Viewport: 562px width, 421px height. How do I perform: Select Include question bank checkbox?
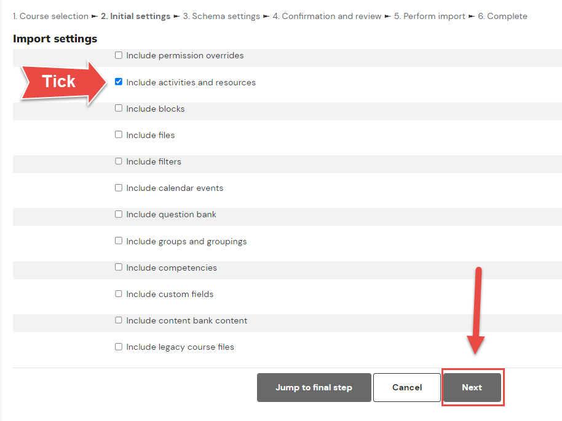point(118,214)
